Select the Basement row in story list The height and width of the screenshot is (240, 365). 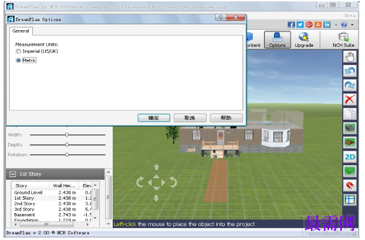coord(52,215)
